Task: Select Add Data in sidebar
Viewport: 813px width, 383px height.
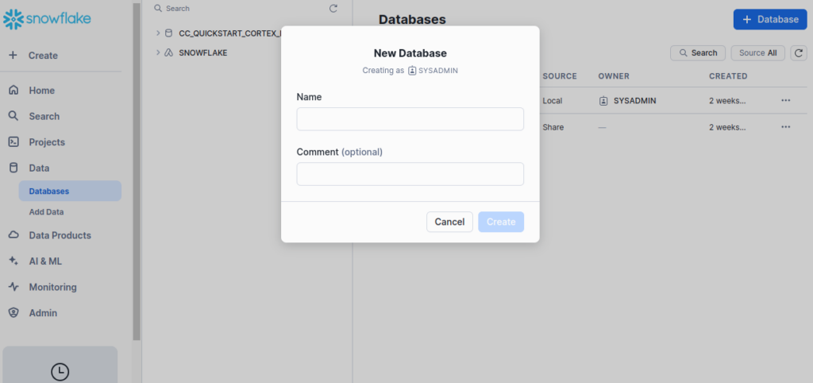Action: coord(47,212)
